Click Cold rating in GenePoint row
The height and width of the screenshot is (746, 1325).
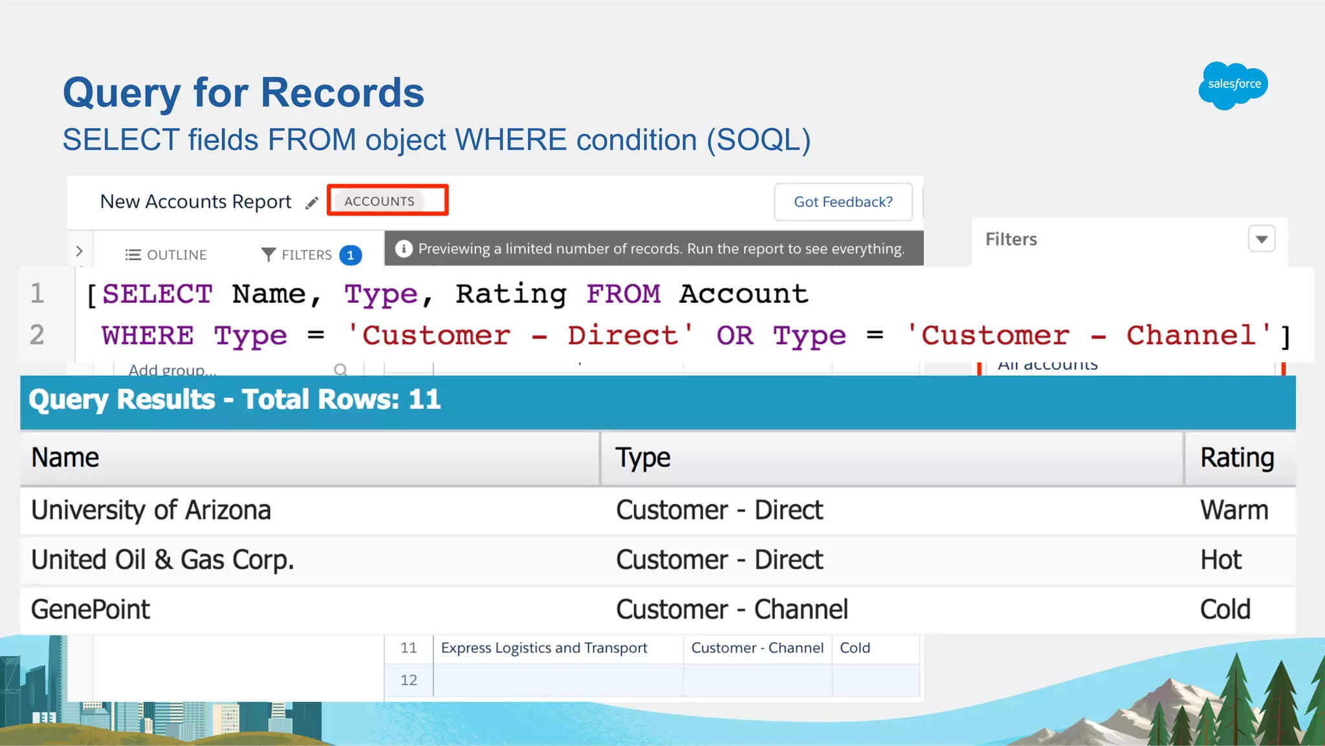point(1225,609)
